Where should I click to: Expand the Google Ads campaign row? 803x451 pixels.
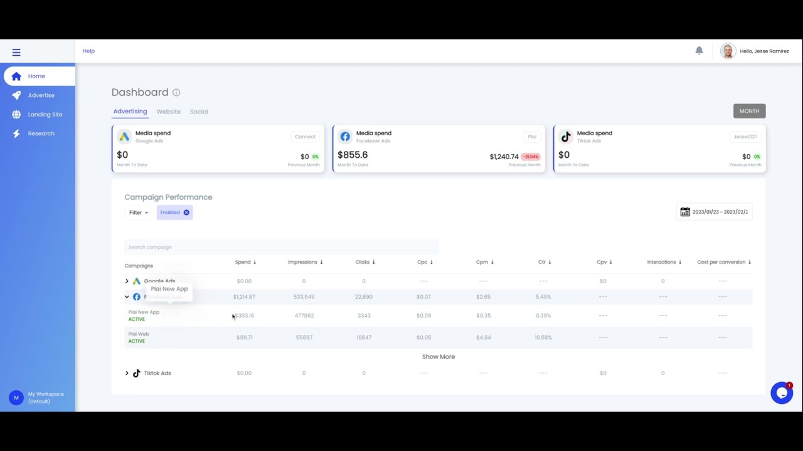tap(127, 281)
